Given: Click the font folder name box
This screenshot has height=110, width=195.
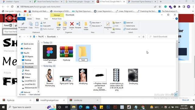Looking at the screenshot, I should (x=83, y=60).
